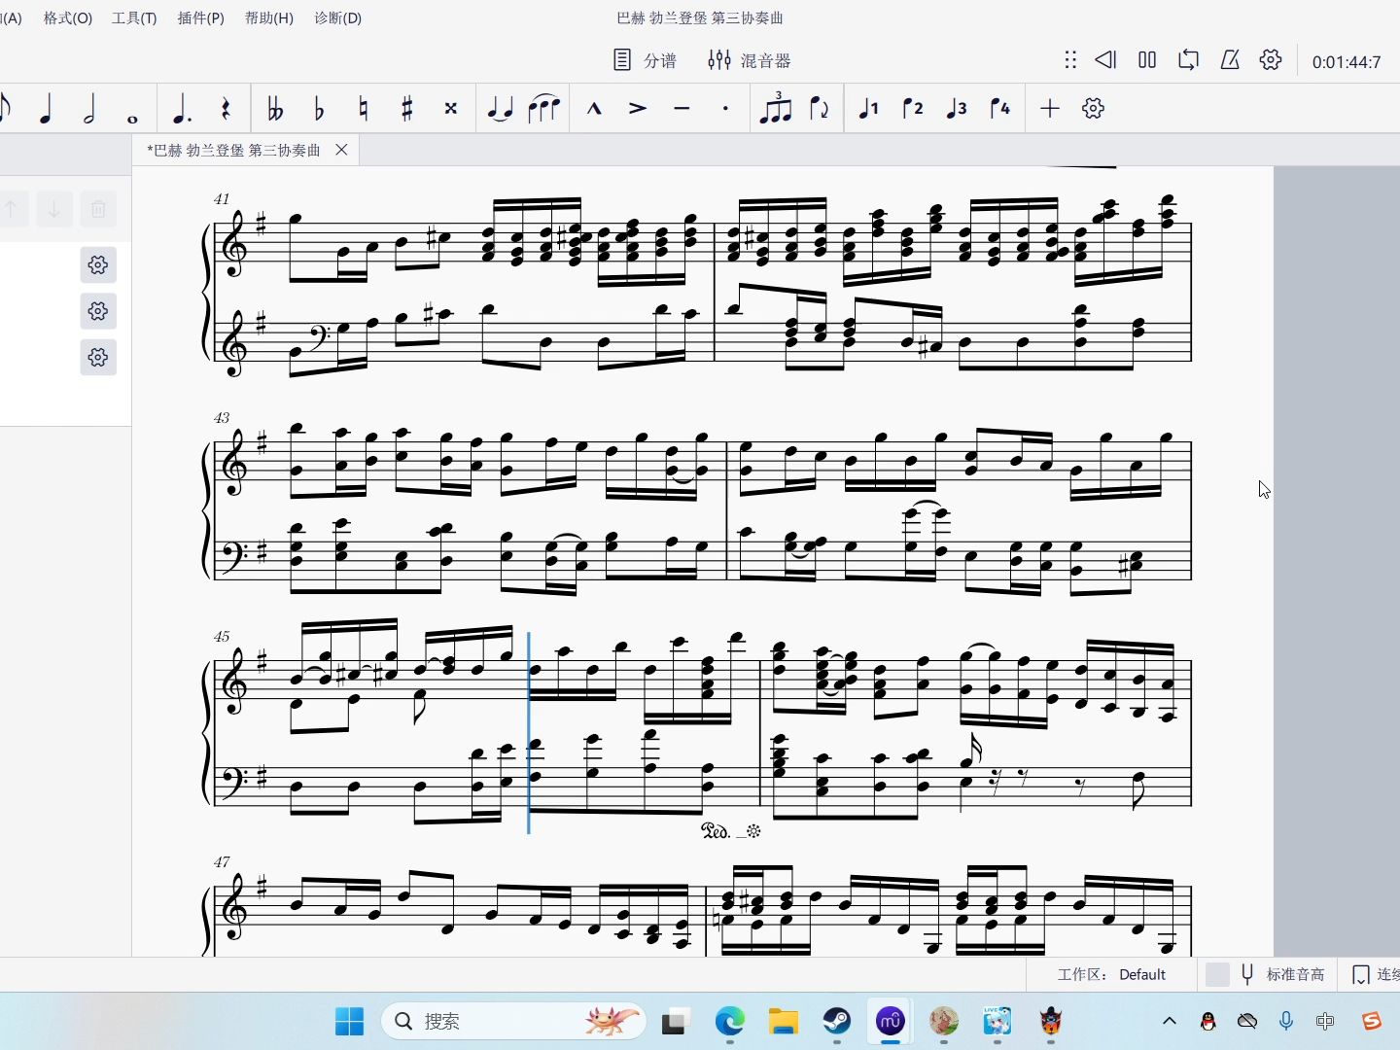The height and width of the screenshot is (1050, 1400).
Task: Move instrument down with arrow button
Action: (54, 209)
